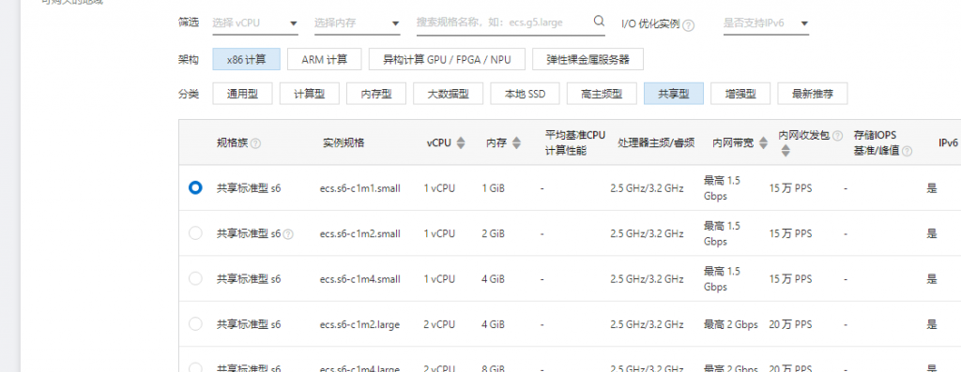Click 平均基准CPU 计算性能 column header
Viewport: 961px width, 372px height.
[x=575, y=143]
